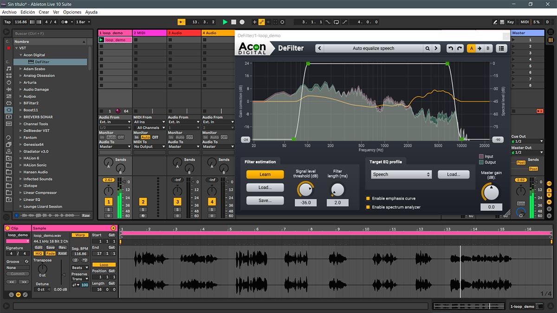The image size is (557, 313).
Task: Stop playback with the square Stop button
Action: (233, 22)
